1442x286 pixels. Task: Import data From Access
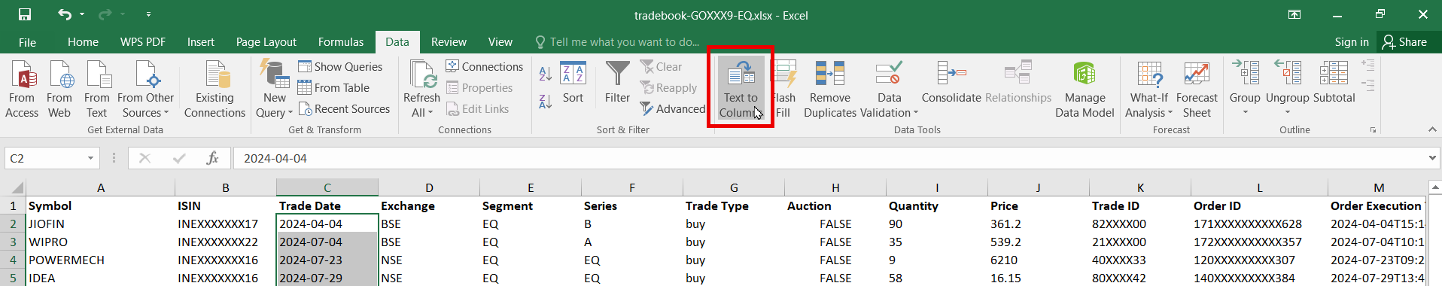[22, 89]
